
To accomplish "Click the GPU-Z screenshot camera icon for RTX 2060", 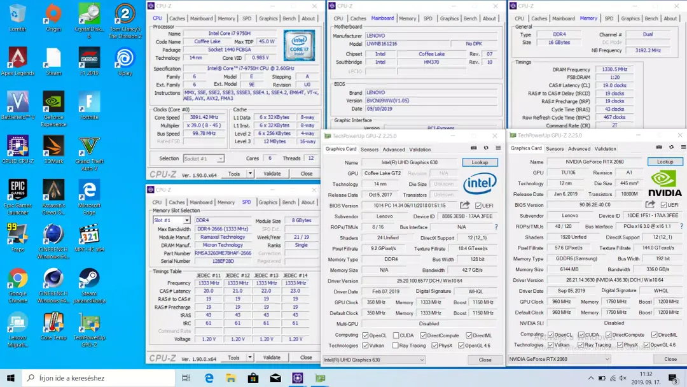I will [659, 147].
